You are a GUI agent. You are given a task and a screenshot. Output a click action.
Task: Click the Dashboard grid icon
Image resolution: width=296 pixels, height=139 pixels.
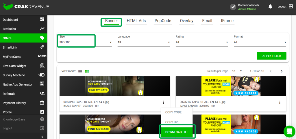click(42, 19)
